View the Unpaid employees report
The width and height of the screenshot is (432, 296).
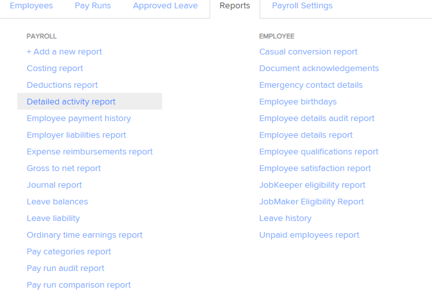[309, 235]
